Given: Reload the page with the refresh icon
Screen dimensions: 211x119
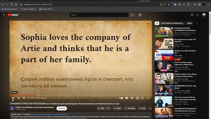Looking at the screenshot, I should [x=12, y=4].
